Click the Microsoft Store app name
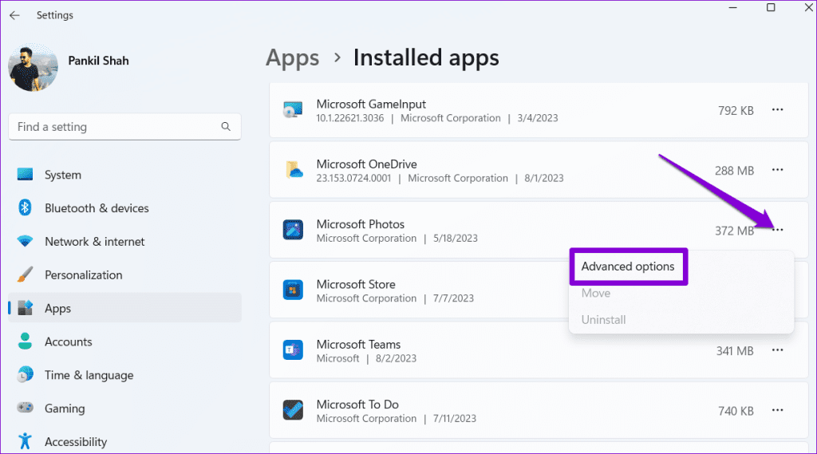This screenshot has height=454, width=817. [x=356, y=285]
